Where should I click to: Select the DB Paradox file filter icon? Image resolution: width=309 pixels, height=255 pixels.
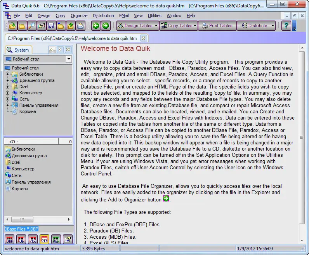[21, 239]
